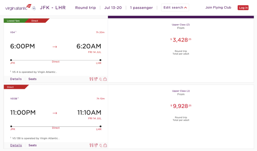Click the meal icon for flight VS138
The image size is (257, 151).
point(91,145)
